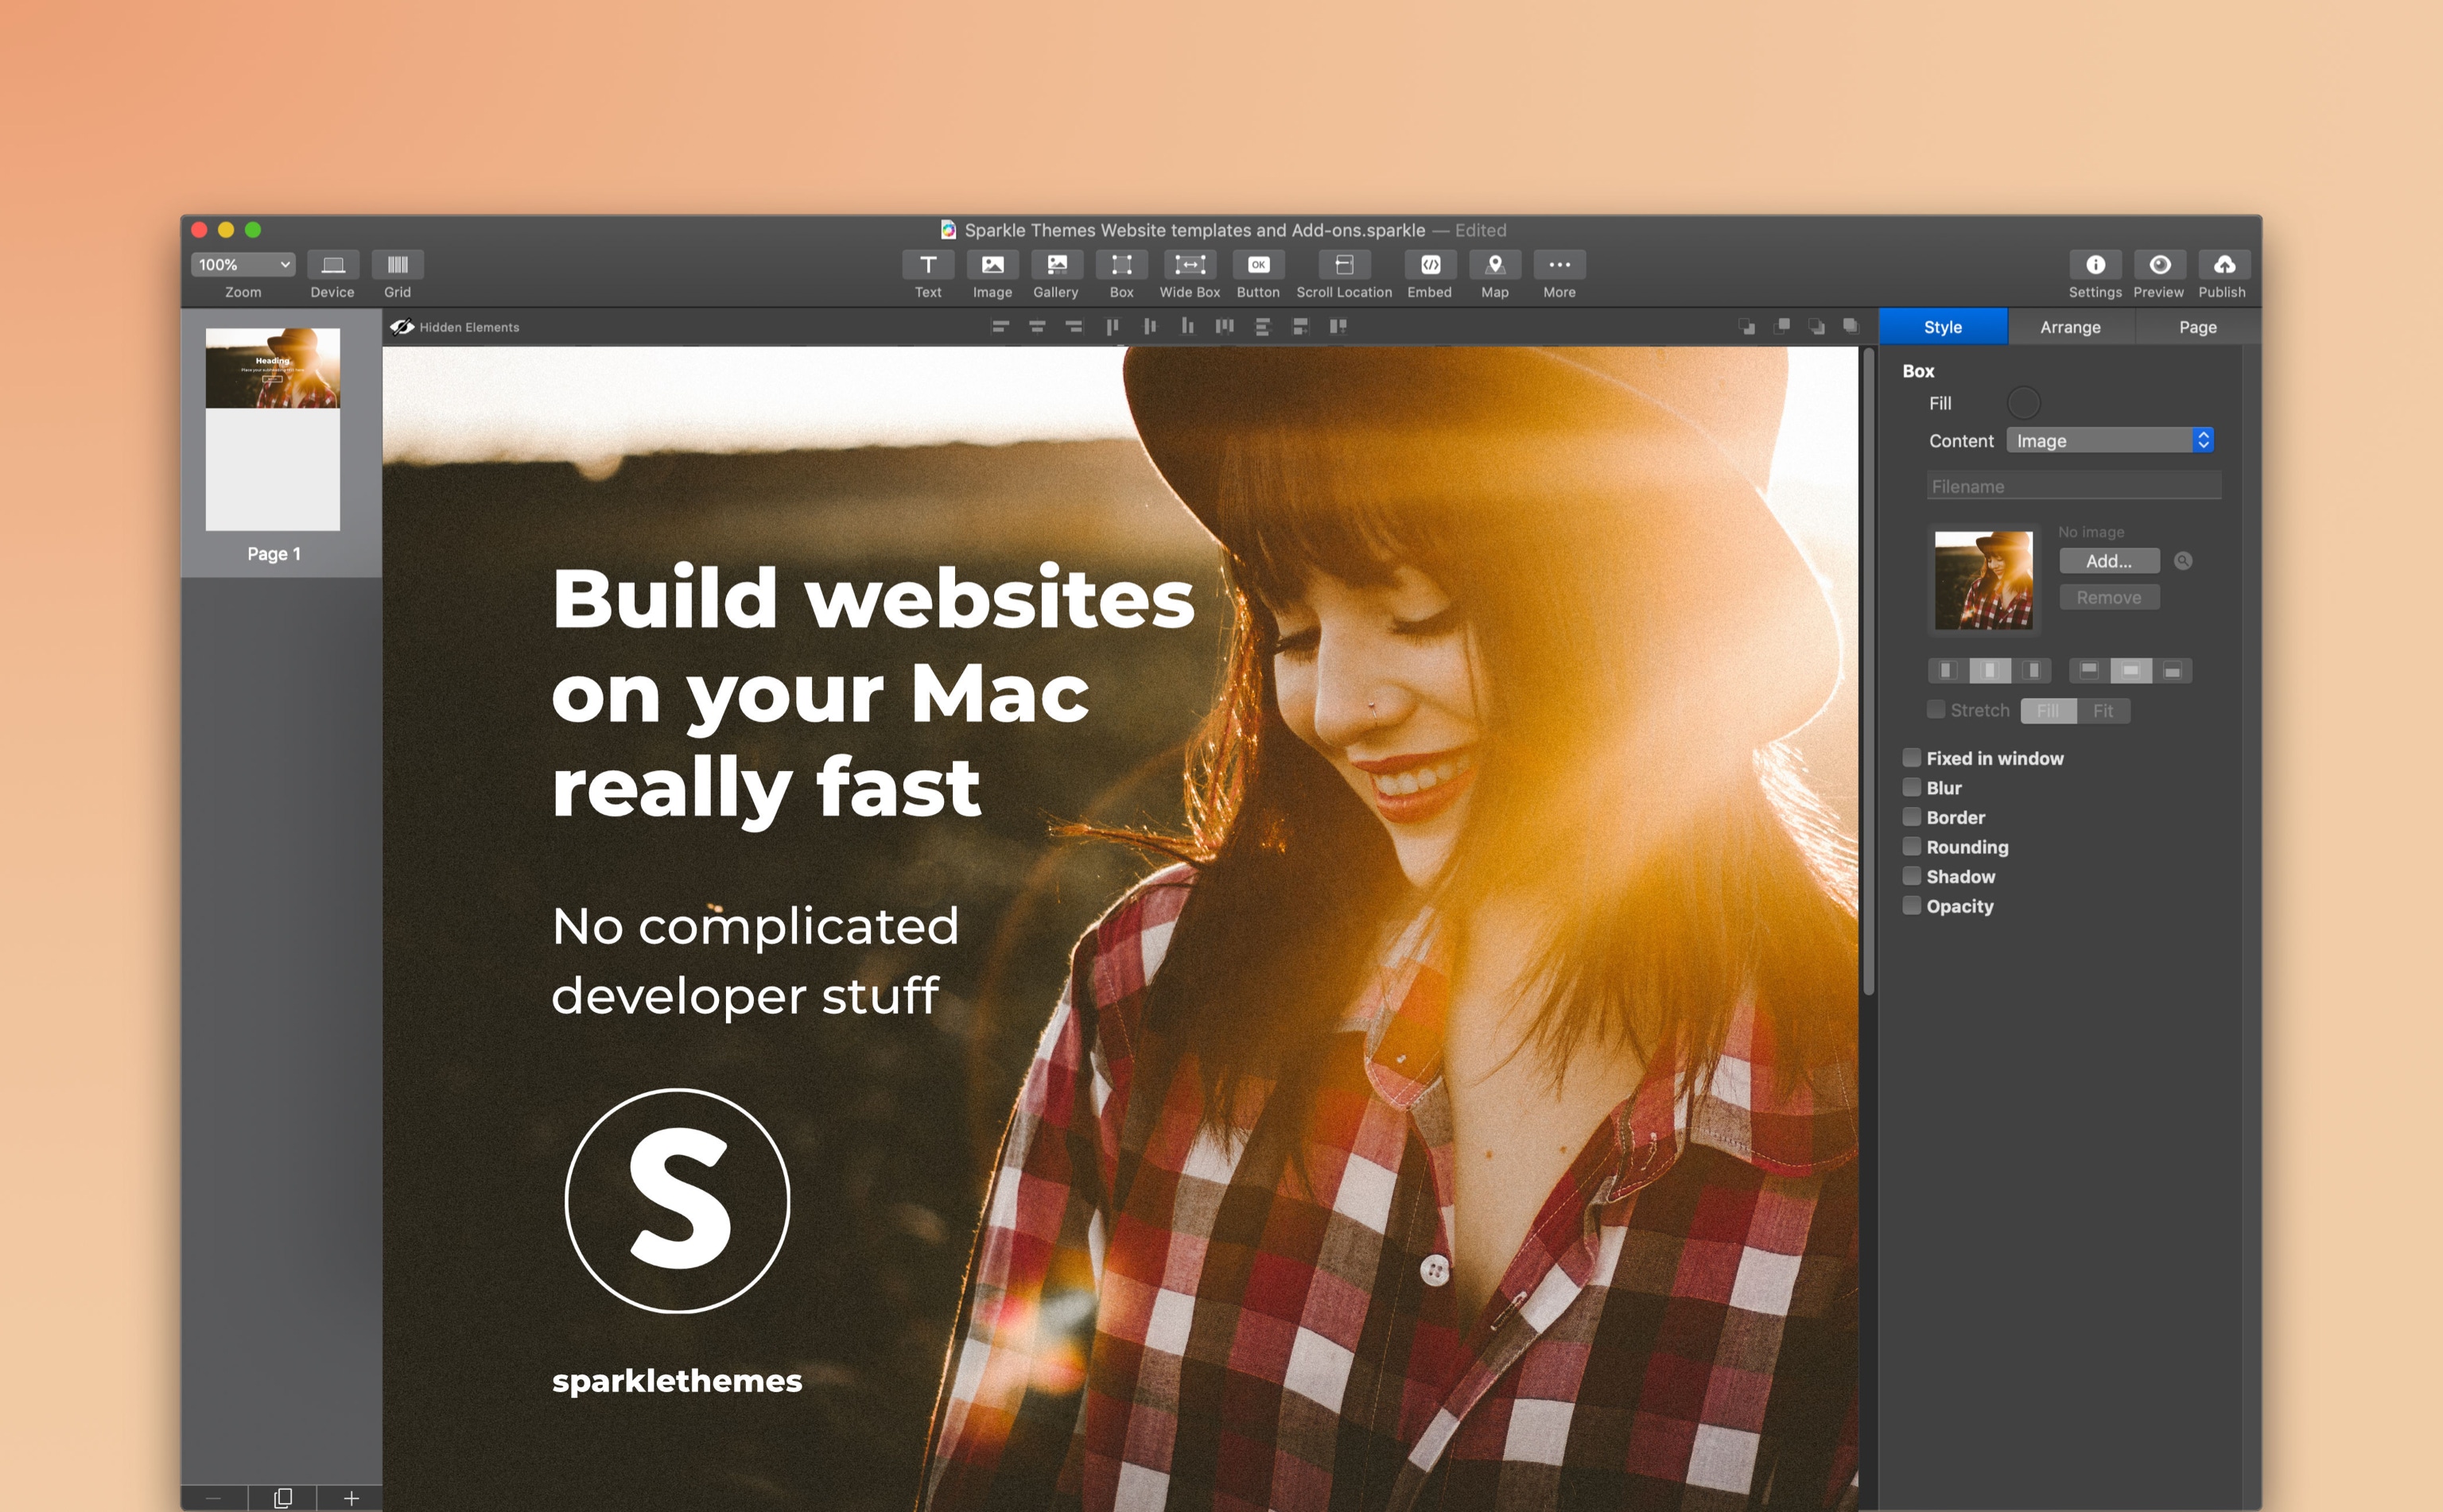The image size is (2443, 1512).
Task: Select the 'Build websites' headline text
Action: [872, 598]
